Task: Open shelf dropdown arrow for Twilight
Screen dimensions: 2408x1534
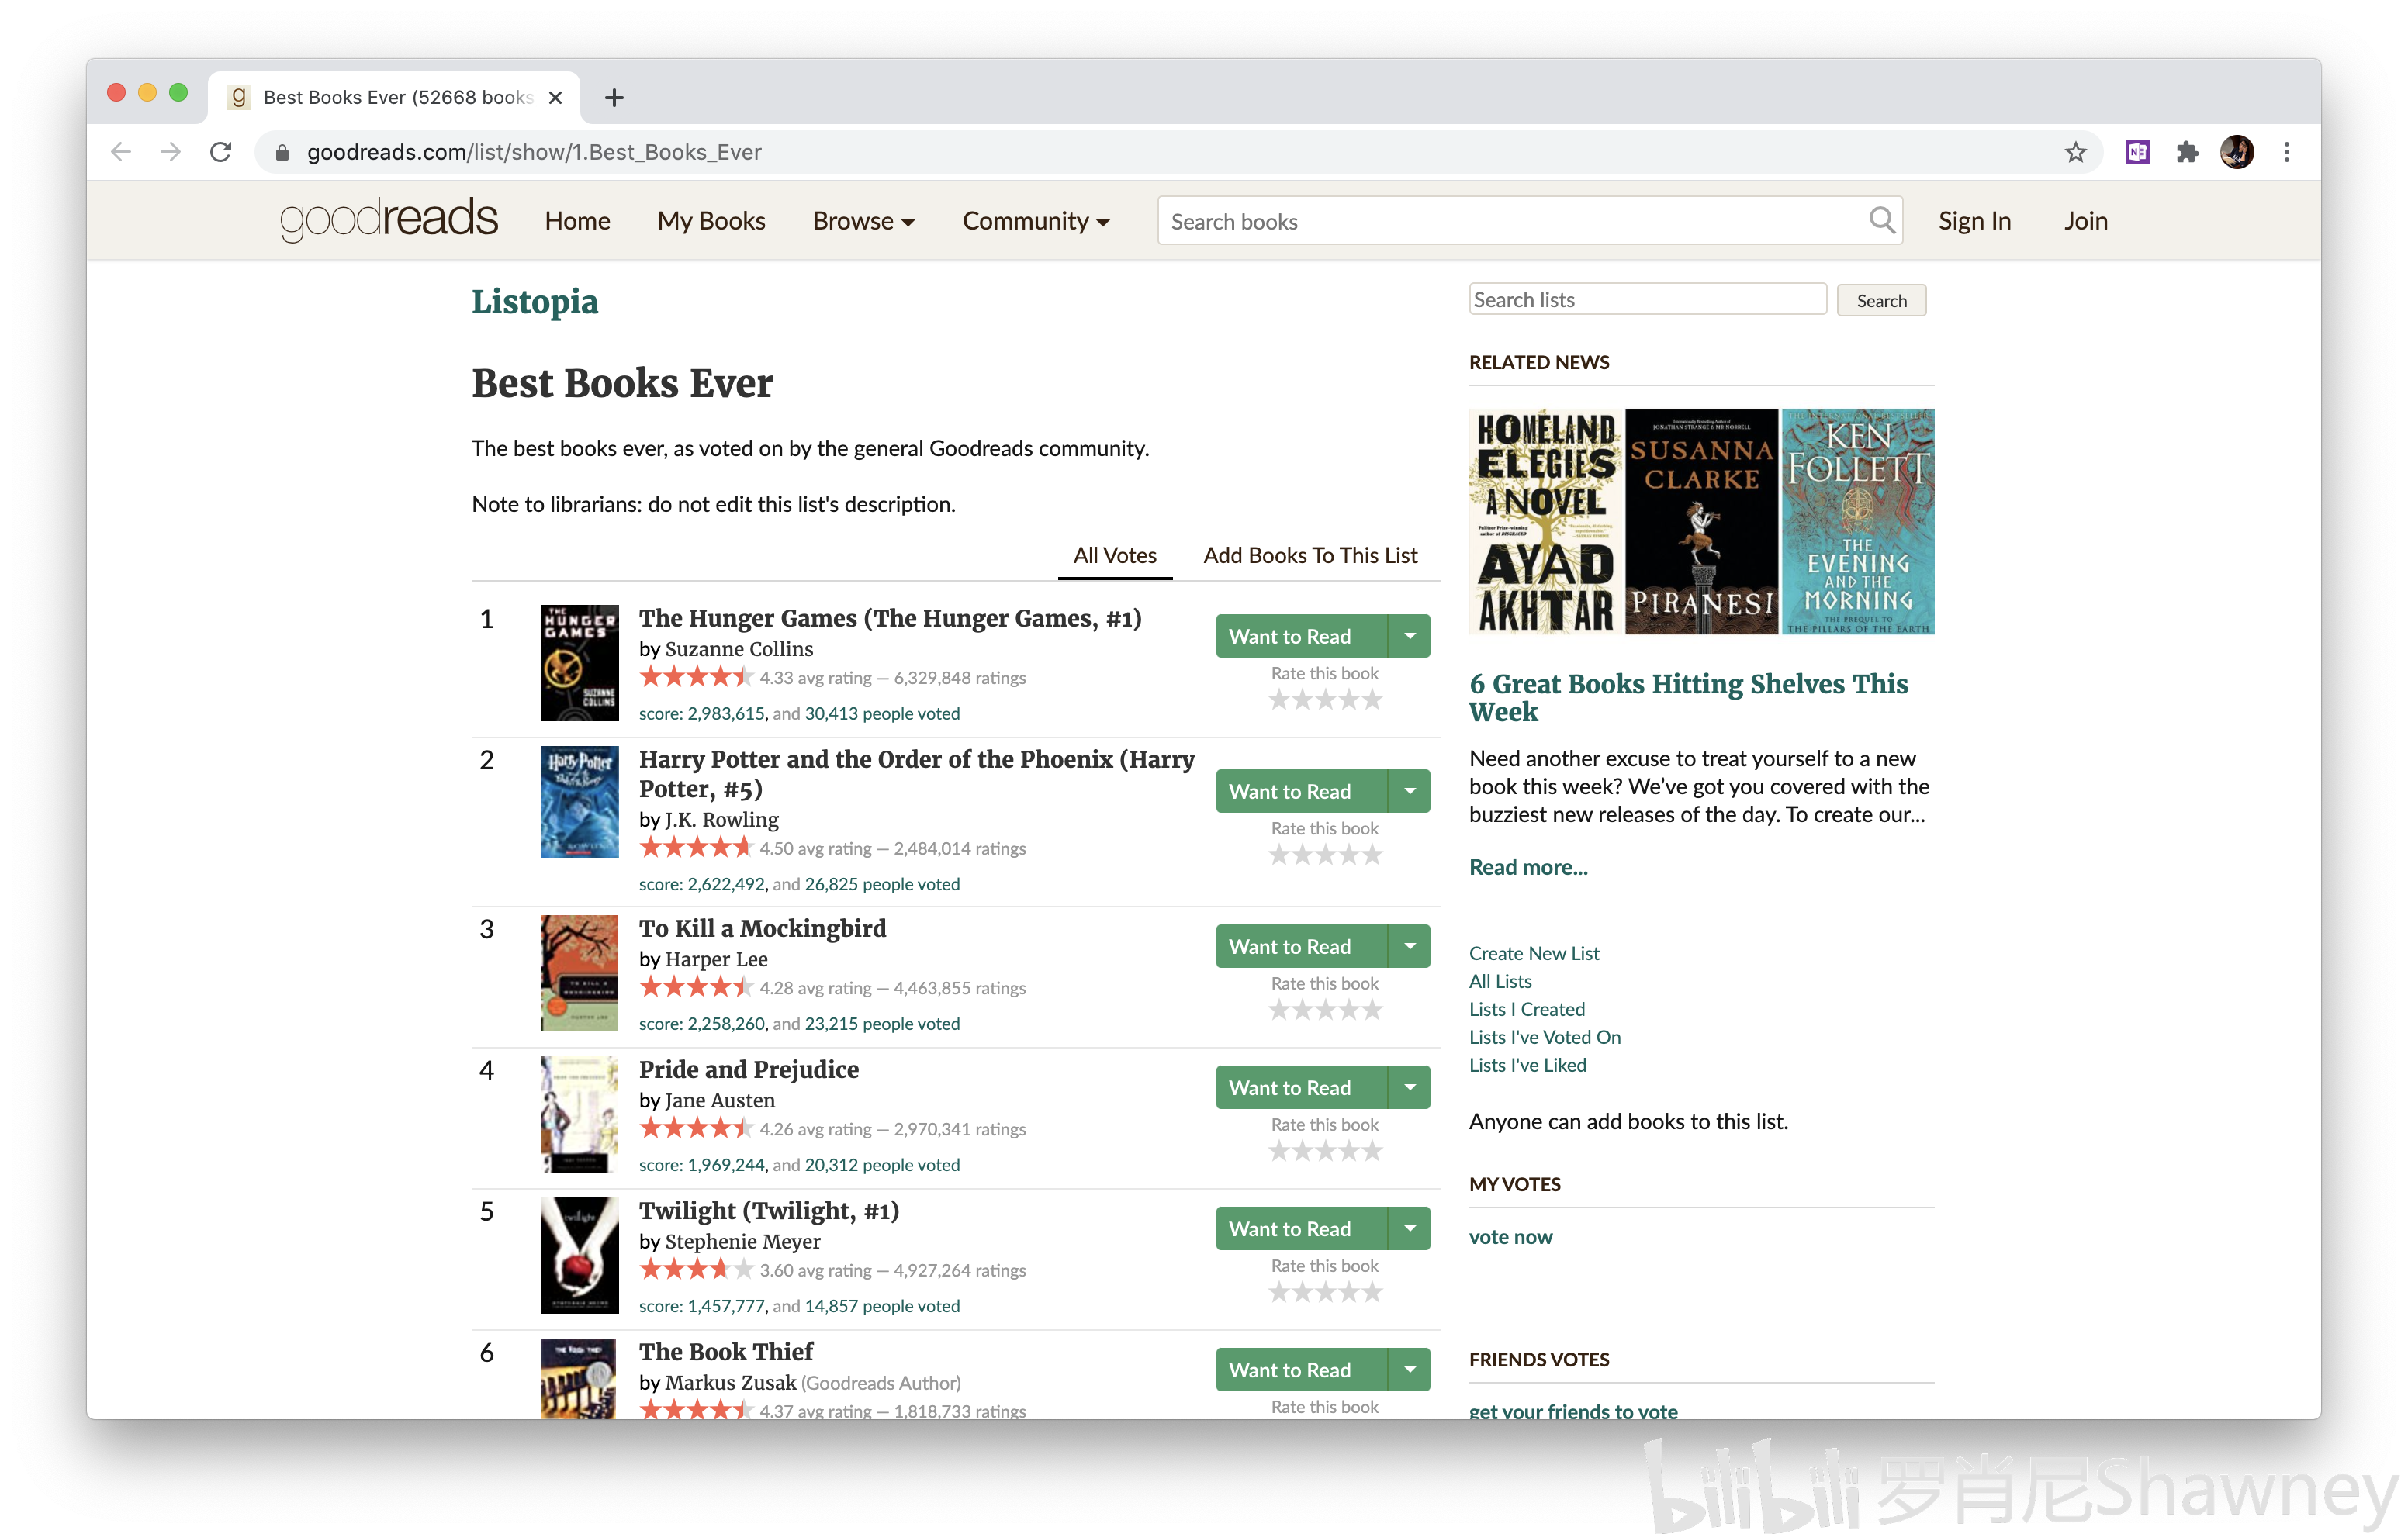Action: [1410, 1229]
